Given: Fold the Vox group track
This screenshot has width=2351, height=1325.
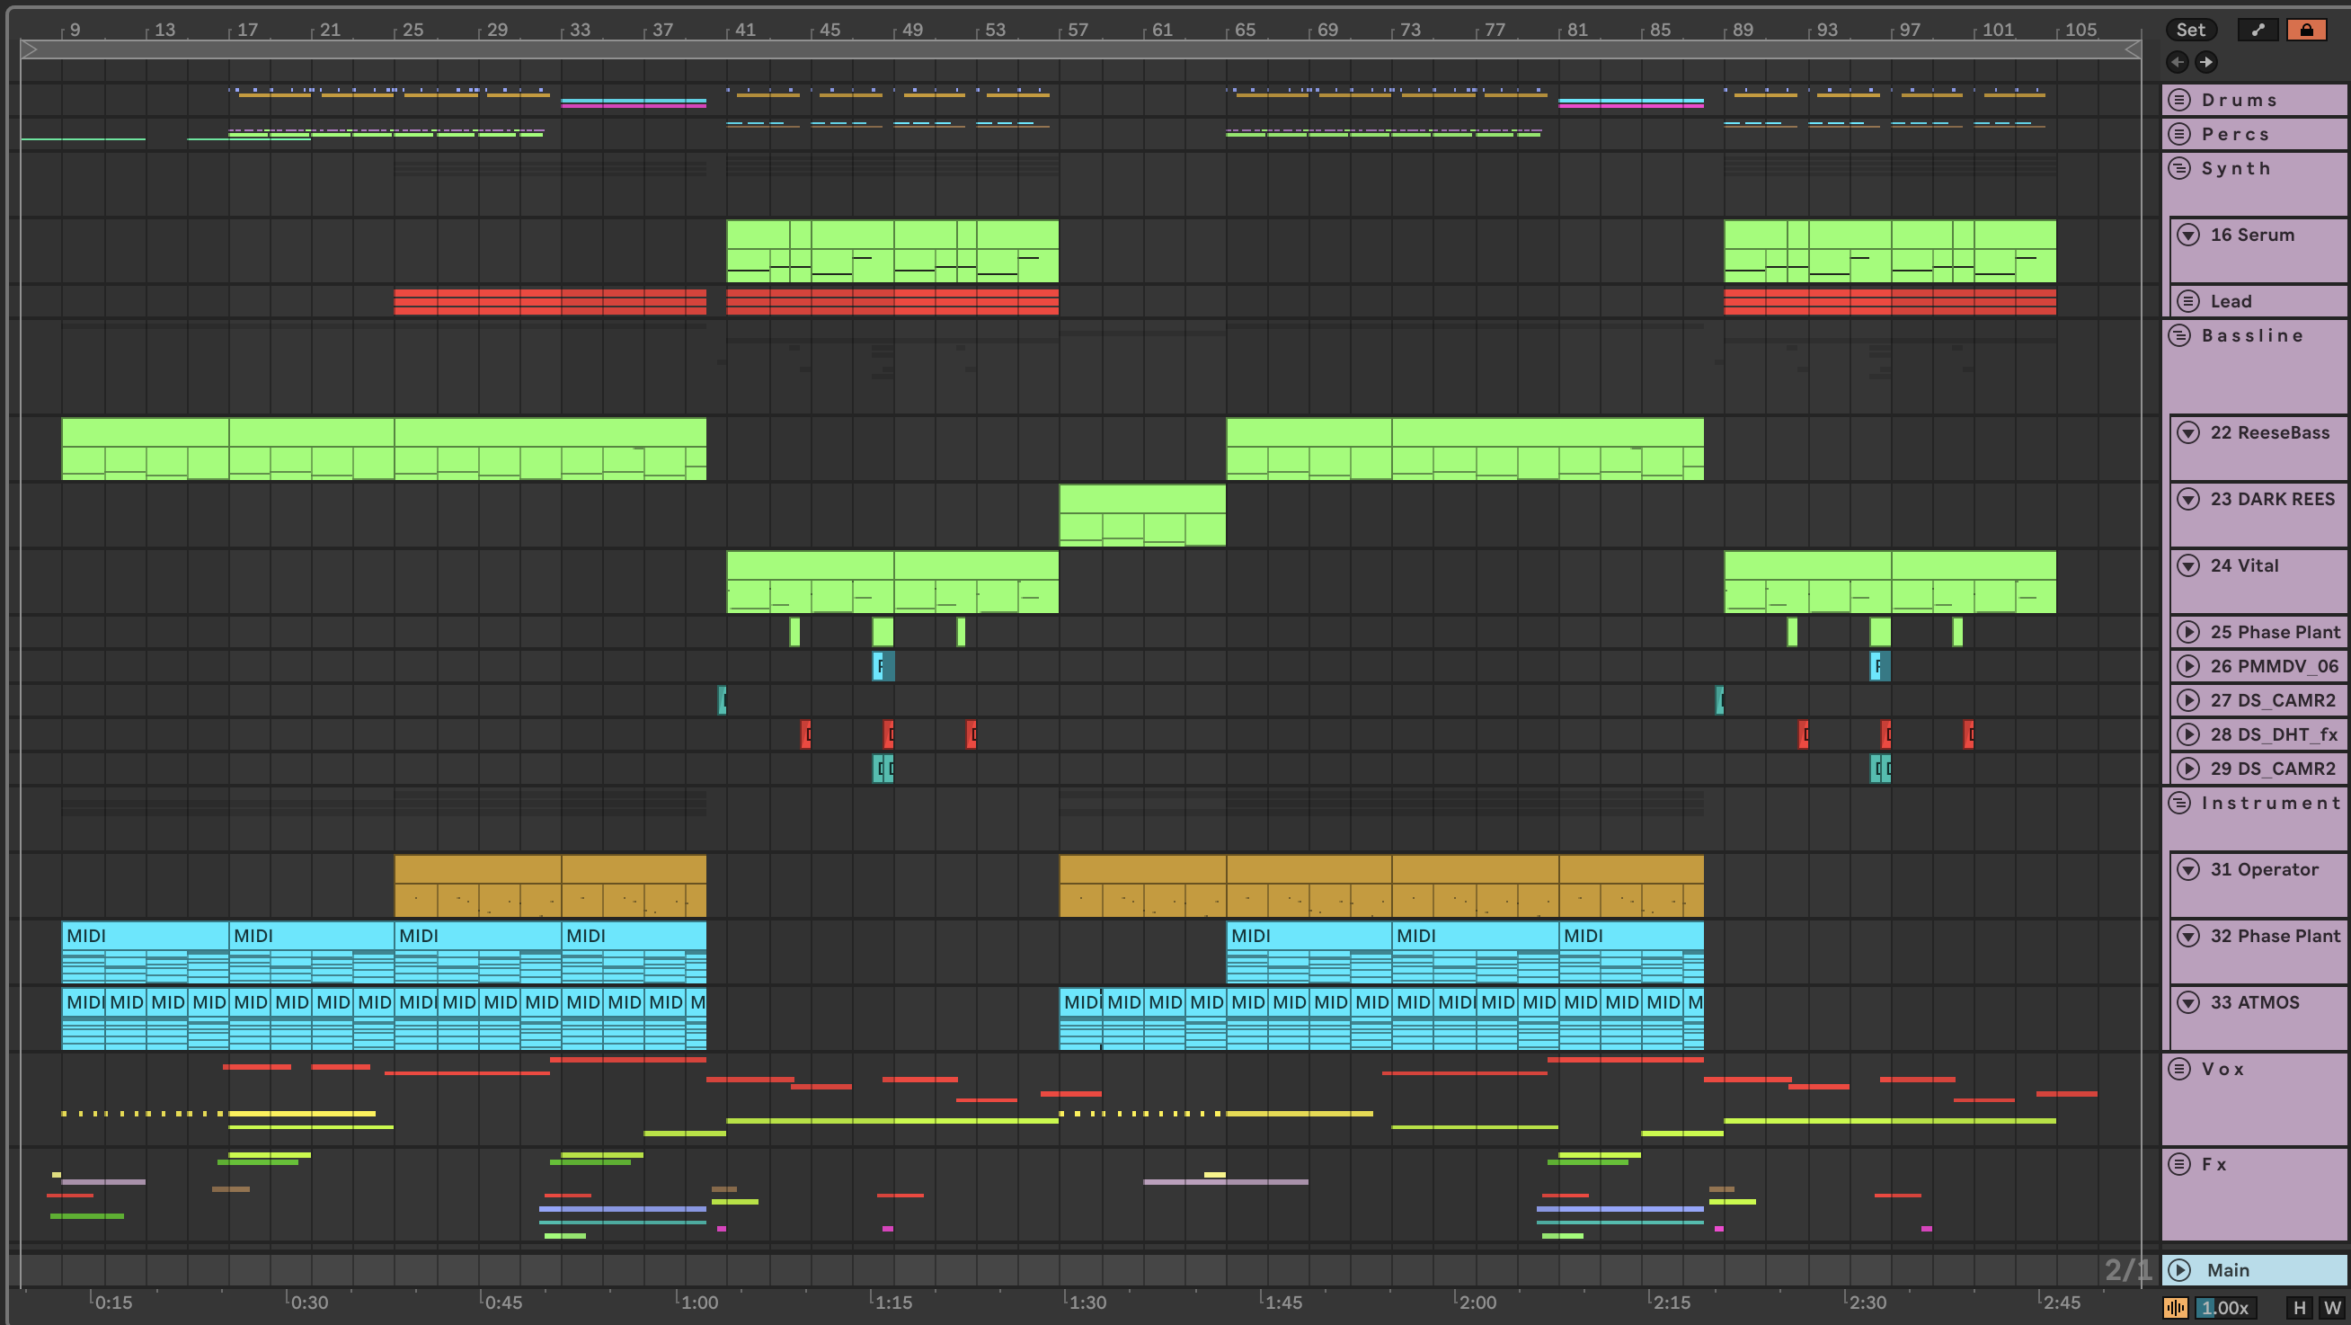Looking at the screenshot, I should (2179, 1069).
